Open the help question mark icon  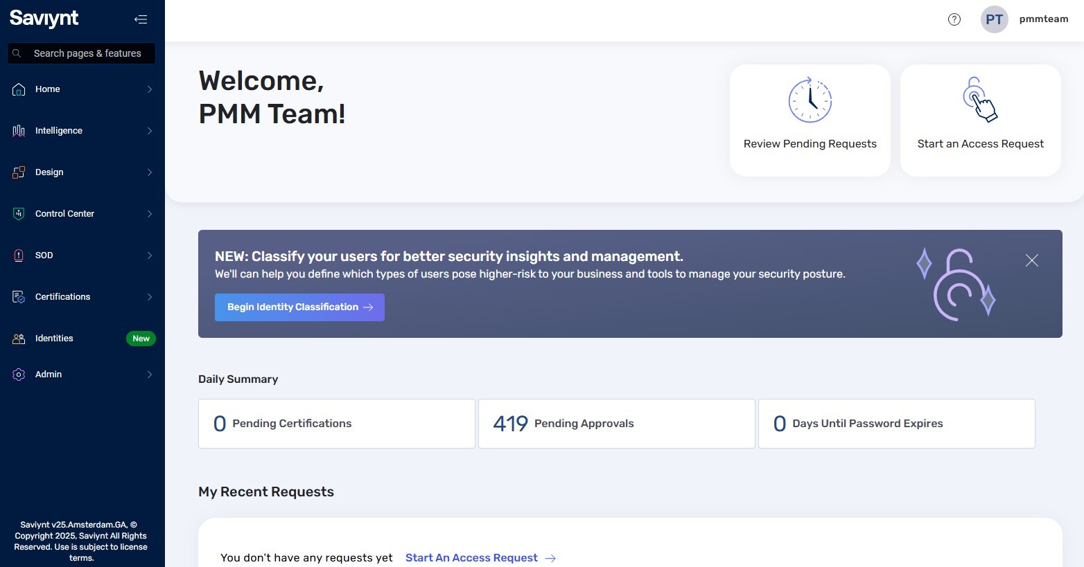[x=954, y=19]
